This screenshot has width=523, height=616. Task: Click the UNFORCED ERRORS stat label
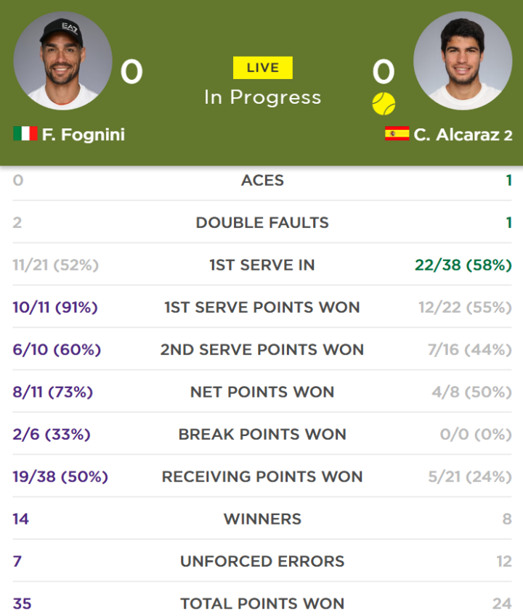pyautogui.click(x=262, y=562)
